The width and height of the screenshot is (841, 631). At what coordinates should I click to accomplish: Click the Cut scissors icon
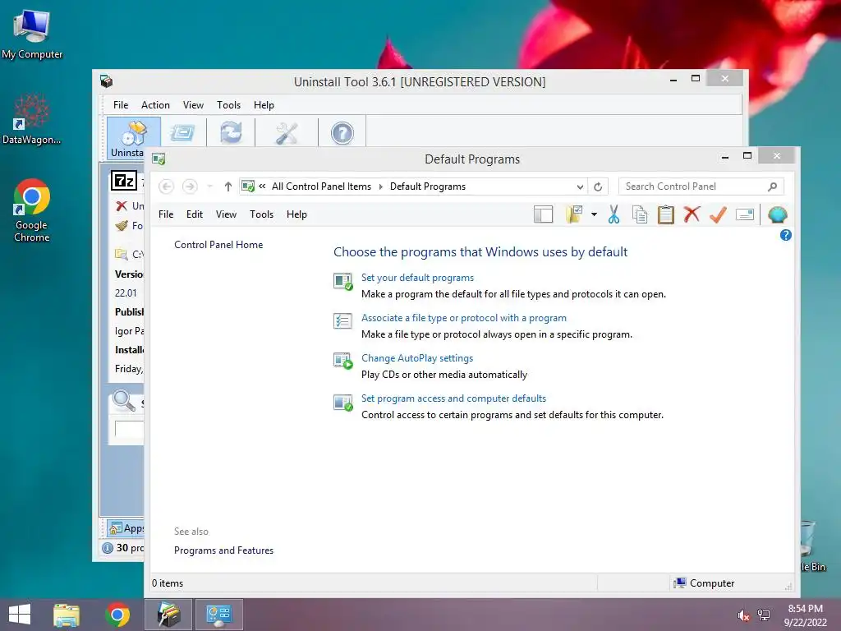pos(614,214)
